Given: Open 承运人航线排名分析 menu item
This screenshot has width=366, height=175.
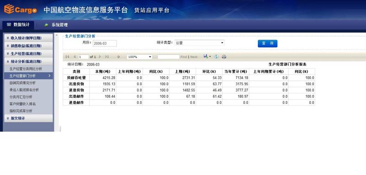Looking at the screenshot, I should (x=24, y=90).
